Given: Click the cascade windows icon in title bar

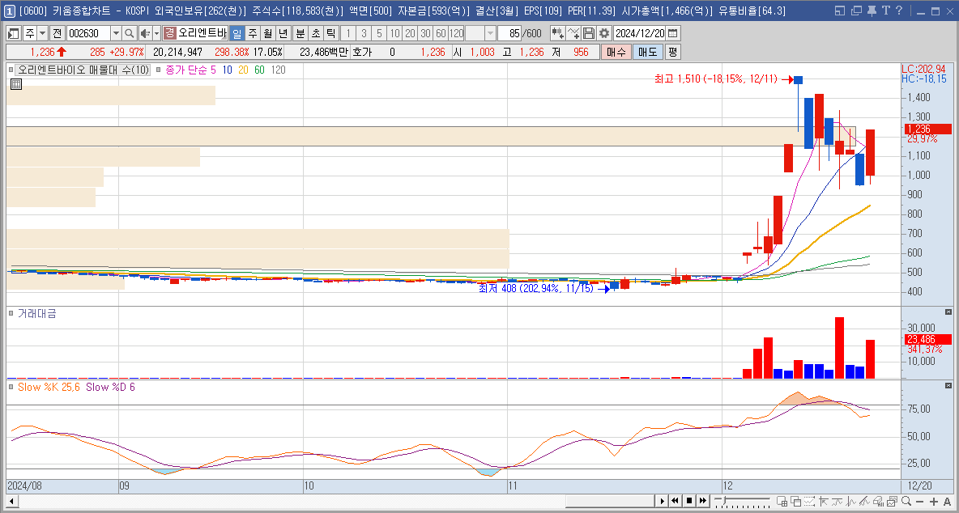Looking at the screenshot, I should 858,11.
